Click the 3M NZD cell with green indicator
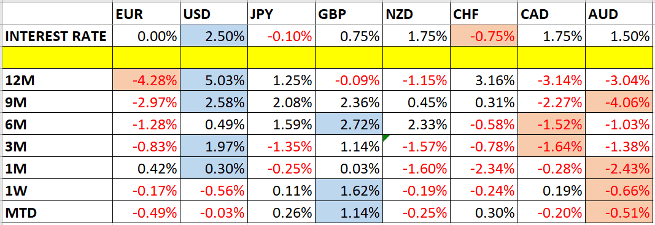The image size is (655, 225). 416,145
